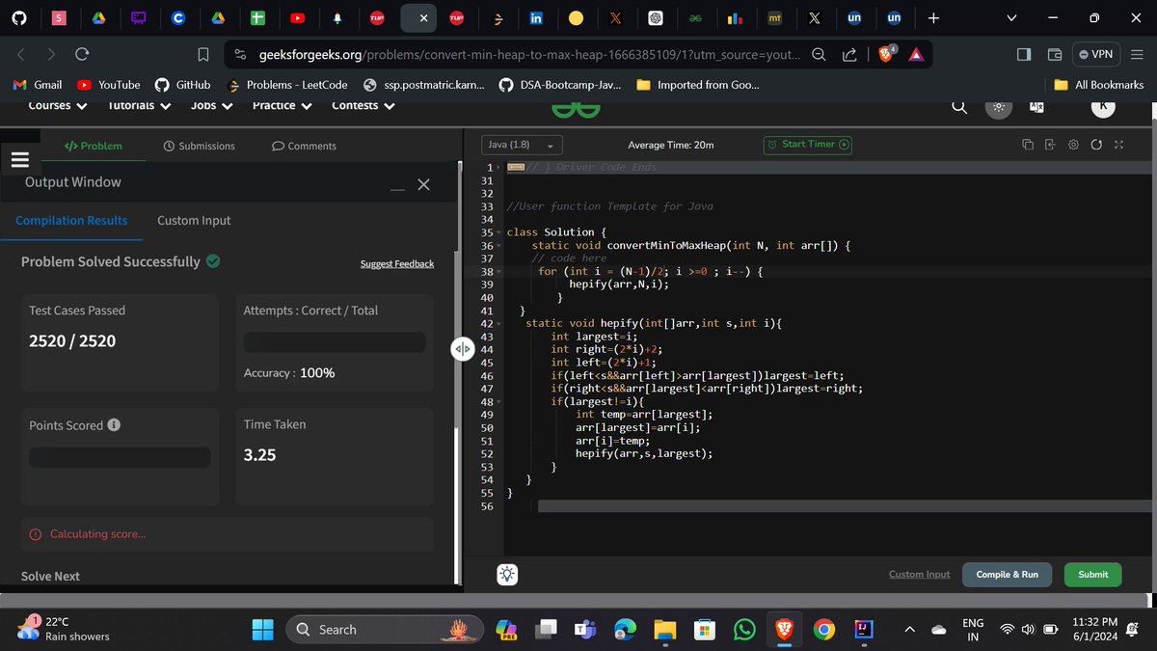Open File Explorer from the taskbar

[665, 630]
